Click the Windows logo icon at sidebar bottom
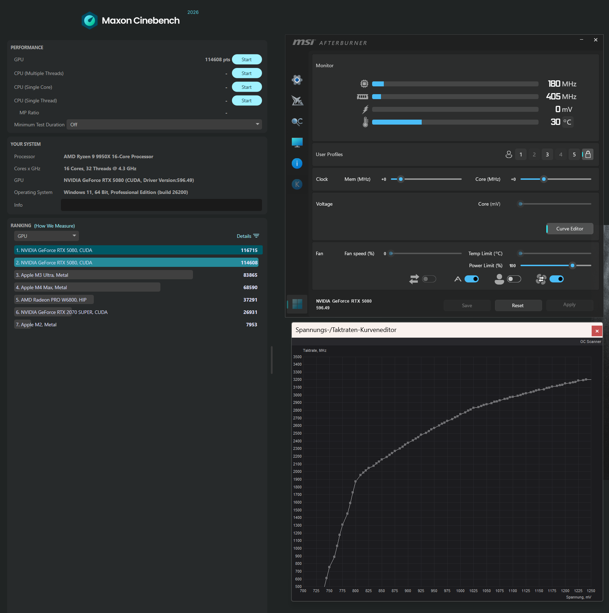The image size is (609, 613). tap(297, 304)
